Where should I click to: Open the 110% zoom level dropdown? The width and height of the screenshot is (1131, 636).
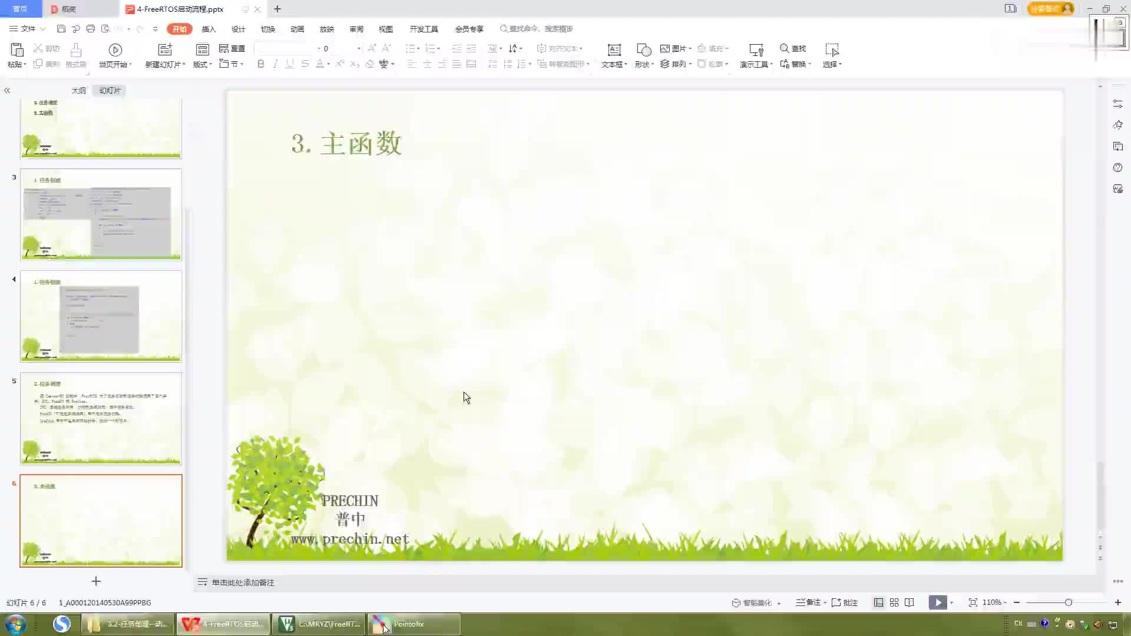[x=994, y=602]
